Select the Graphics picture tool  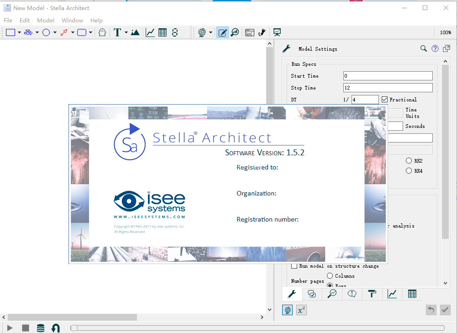(135, 32)
